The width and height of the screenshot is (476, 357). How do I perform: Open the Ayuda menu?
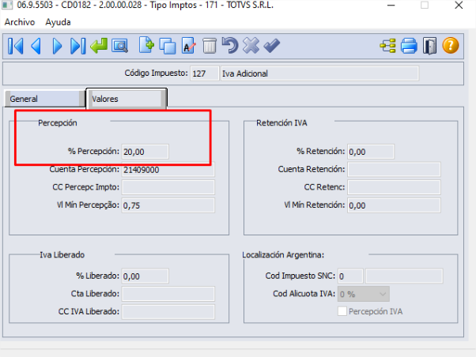(x=58, y=22)
